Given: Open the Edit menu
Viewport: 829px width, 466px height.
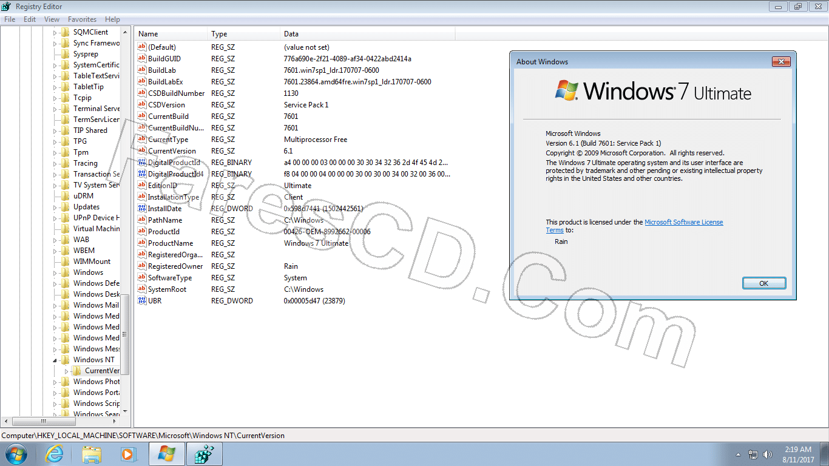Looking at the screenshot, I should tap(30, 19).
